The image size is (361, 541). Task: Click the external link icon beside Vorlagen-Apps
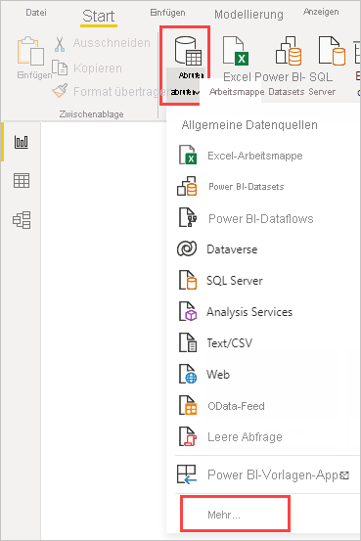tap(344, 475)
